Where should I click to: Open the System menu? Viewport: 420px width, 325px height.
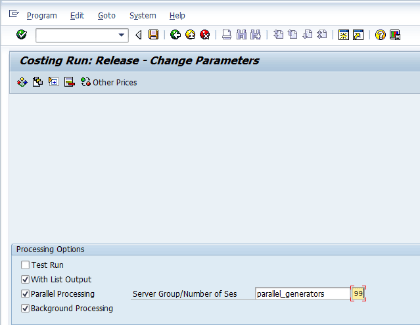(x=143, y=16)
